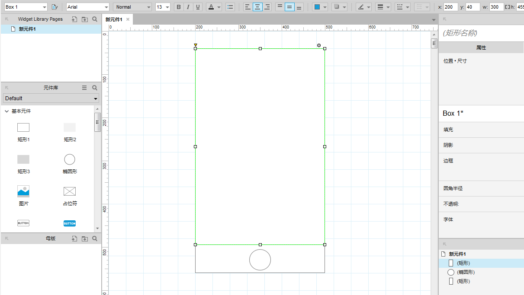
Task: Click the 属性 properties header button
Action: click(481, 48)
